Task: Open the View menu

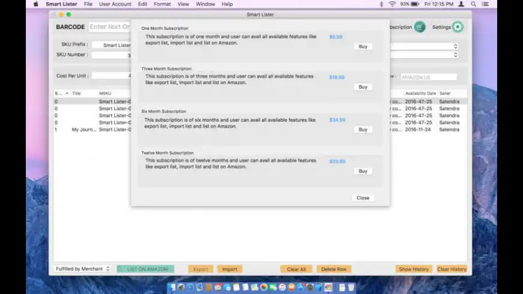Action: tap(183, 4)
